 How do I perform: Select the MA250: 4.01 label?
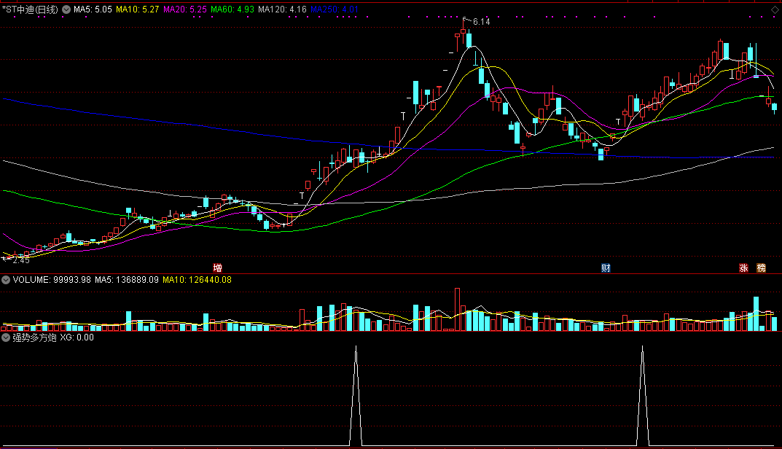335,9
